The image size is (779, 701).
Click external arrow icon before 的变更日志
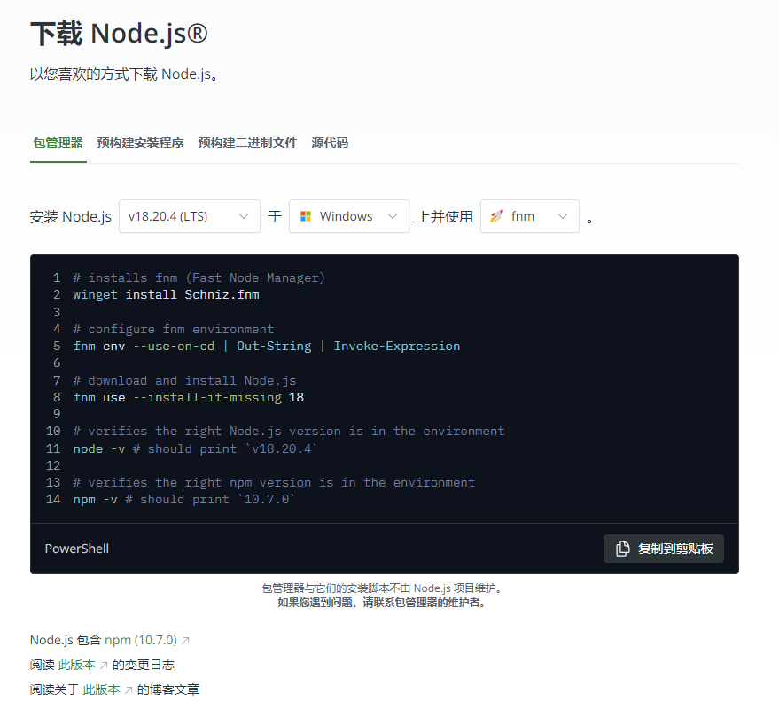click(104, 666)
